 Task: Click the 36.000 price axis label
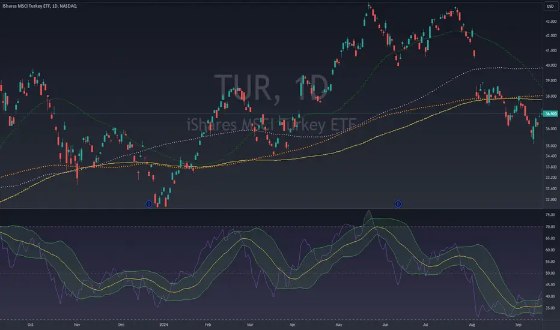click(x=551, y=129)
